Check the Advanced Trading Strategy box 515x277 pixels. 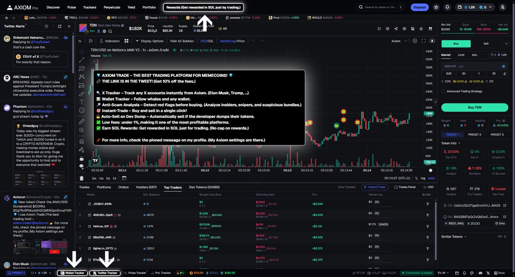tap(443, 91)
